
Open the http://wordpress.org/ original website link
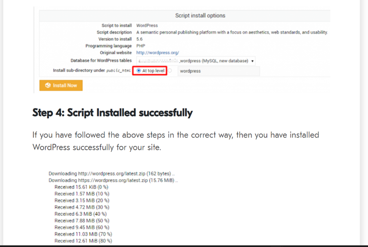[157, 53]
